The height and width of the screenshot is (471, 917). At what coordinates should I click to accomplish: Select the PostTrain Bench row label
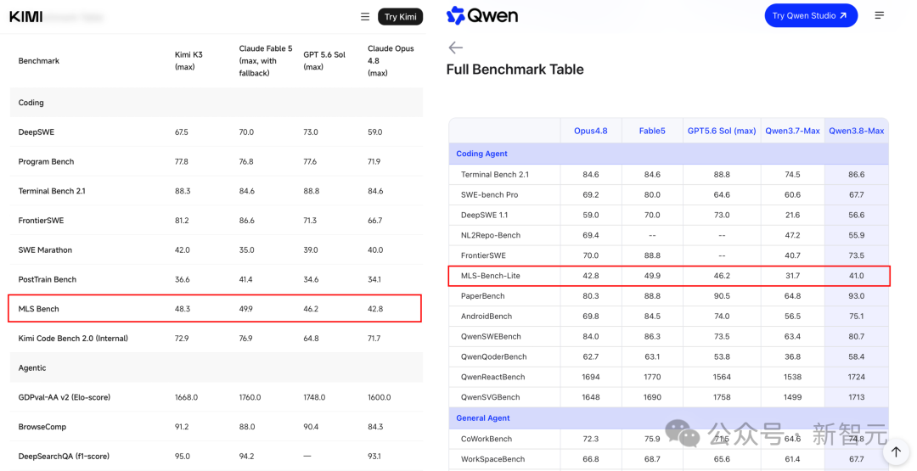click(48, 279)
